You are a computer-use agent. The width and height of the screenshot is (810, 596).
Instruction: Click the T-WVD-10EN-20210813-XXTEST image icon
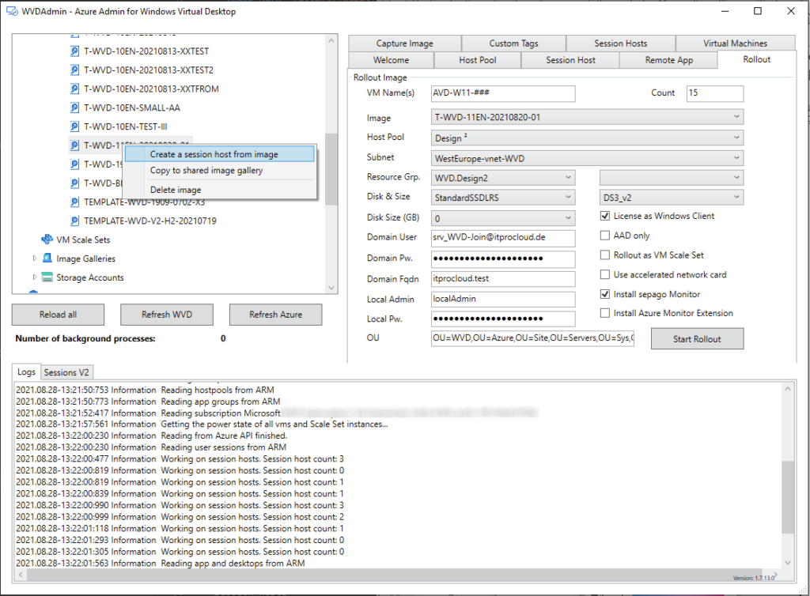(x=75, y=51)
